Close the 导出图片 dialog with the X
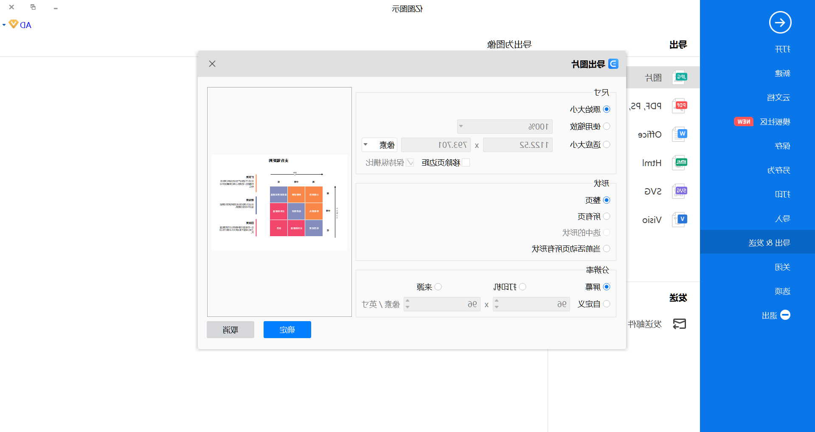 212,64
